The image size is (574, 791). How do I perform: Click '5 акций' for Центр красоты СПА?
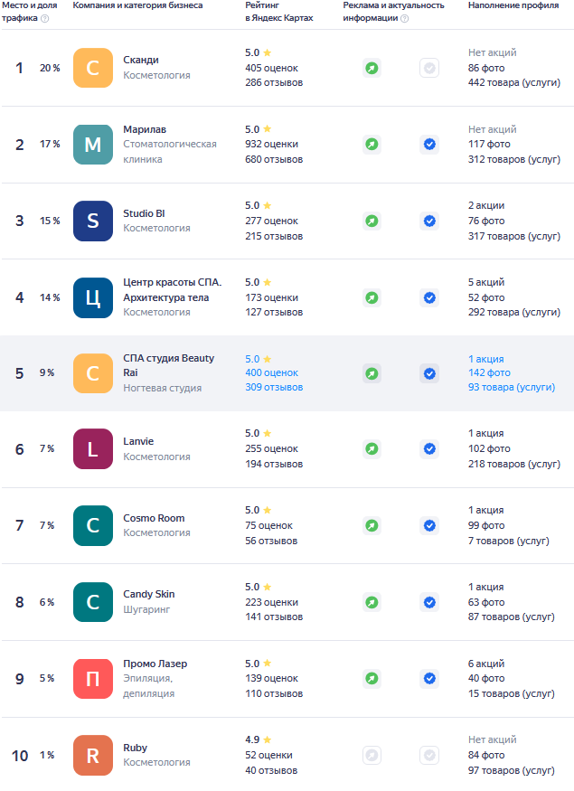(486, 282)
